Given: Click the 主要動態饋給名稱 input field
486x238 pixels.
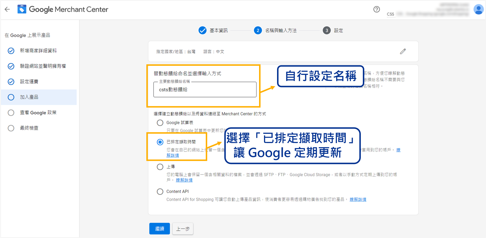Looking at the screenshot, I should click(x=205, y=89).
